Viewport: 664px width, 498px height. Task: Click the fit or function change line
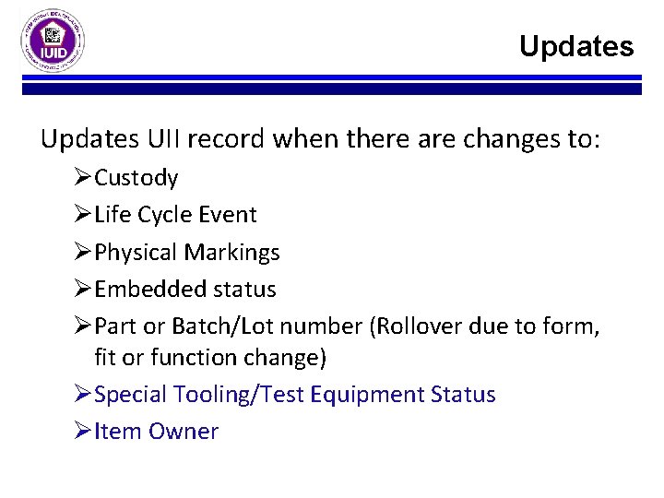(210, 357)
